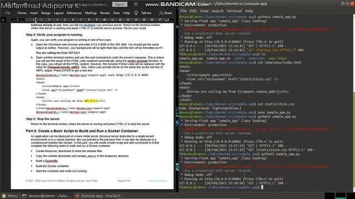Open the Terminal menu in terminal window

234,11
